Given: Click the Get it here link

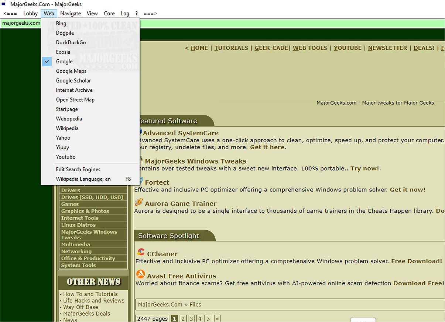Looking at the screenshot, I should click(x=268, y=147).
